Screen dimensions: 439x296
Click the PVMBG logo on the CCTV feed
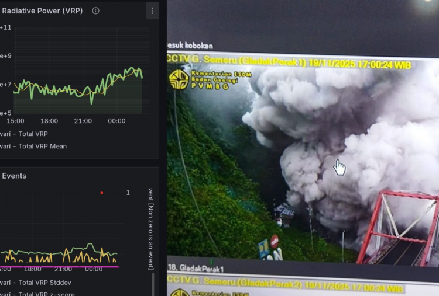pos(179,79)
